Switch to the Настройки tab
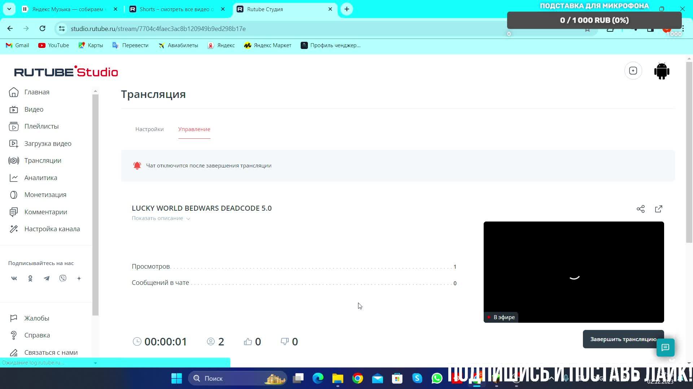 coord(149,129)
